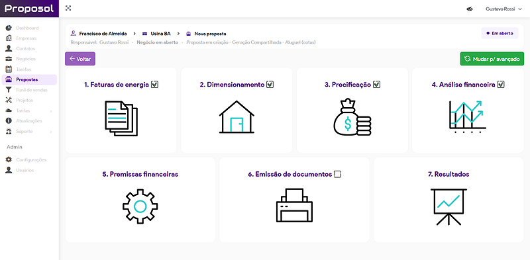Click the documents icon in Faturas de energia
Image resolution: width=530 pixels, height=260 pixels.
point(121,118)
